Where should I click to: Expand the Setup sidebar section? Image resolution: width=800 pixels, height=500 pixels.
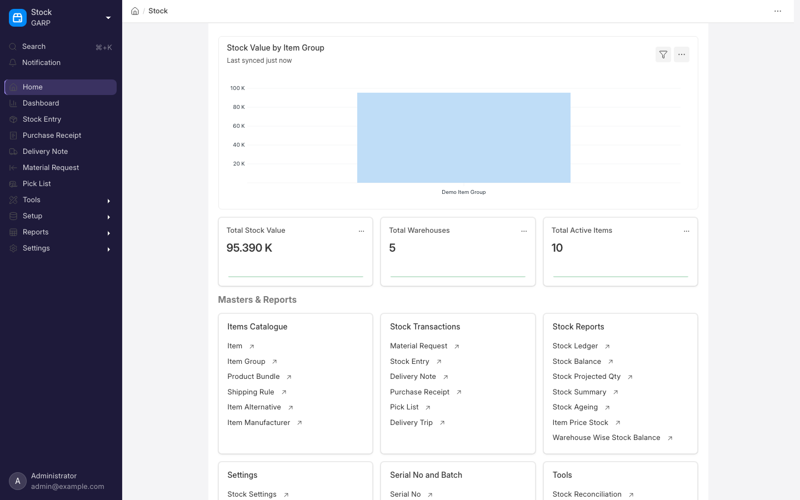tap(61, 216)
